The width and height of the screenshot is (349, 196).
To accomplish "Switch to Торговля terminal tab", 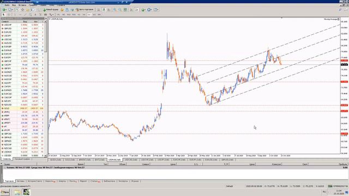I will pos(9,181).
